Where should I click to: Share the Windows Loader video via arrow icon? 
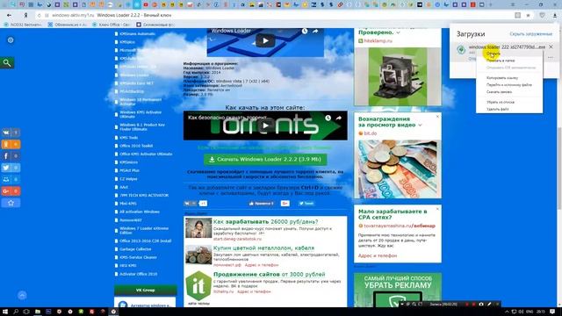point(315,32)
